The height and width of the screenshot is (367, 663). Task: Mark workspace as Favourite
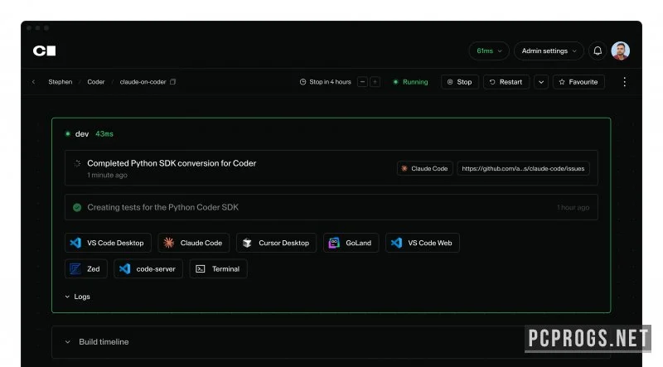(578, 82)
